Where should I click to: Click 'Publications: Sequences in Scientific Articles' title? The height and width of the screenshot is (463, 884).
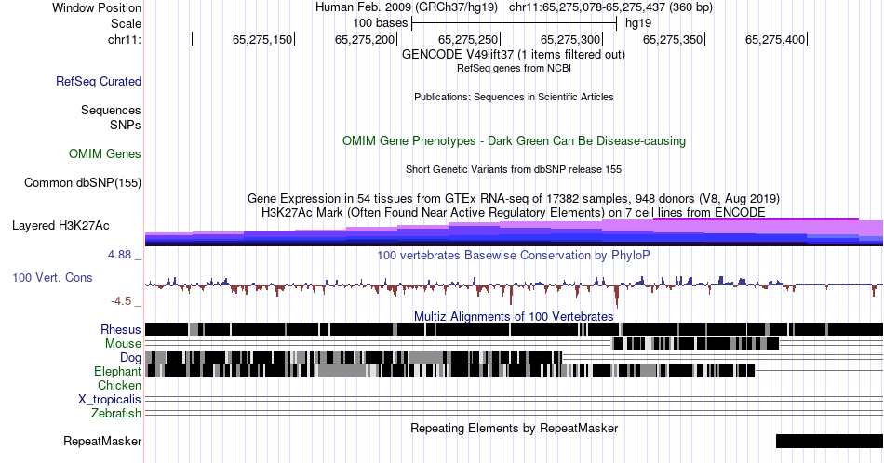tap(514, 97)
